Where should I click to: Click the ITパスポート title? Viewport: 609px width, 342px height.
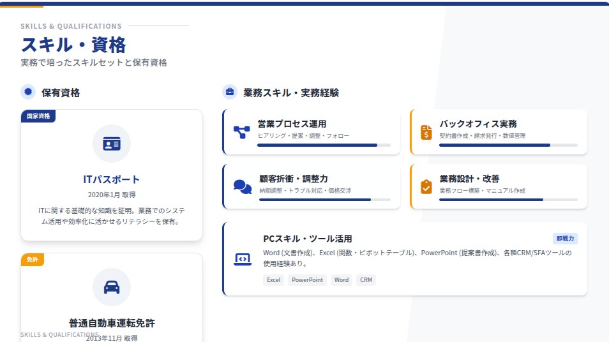pos(112,179)
